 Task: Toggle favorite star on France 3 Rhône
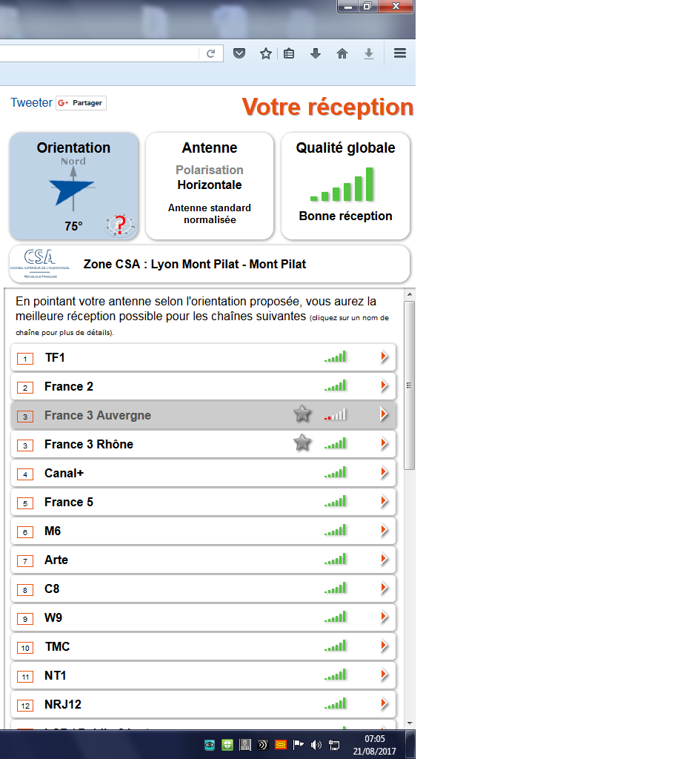[x=302, y=443]
